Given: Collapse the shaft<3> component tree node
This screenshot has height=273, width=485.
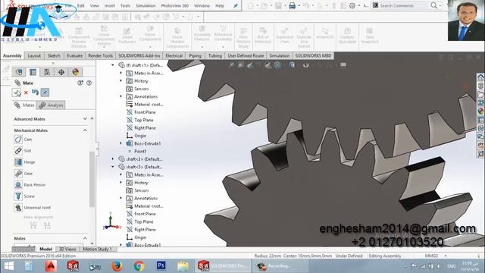Looking at the screenshot, I should click(113, 167).
